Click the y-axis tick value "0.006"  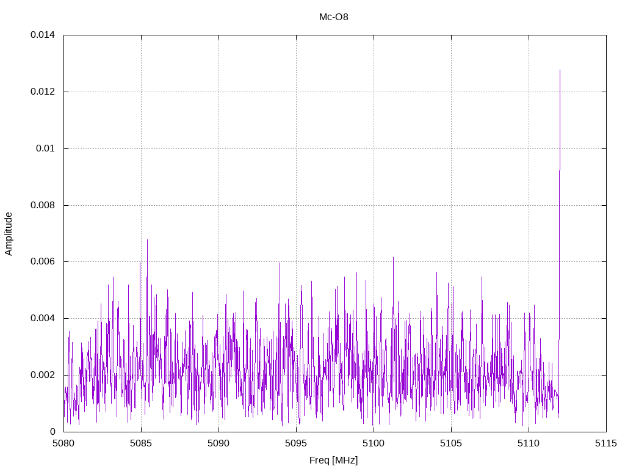[43, 261]
